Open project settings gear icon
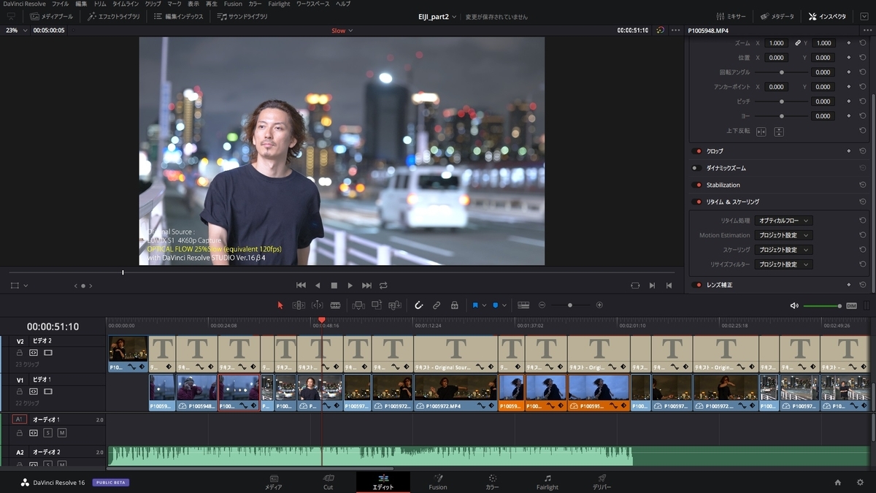The height and width of the screenshot is (493, 876). click(859, 482)
